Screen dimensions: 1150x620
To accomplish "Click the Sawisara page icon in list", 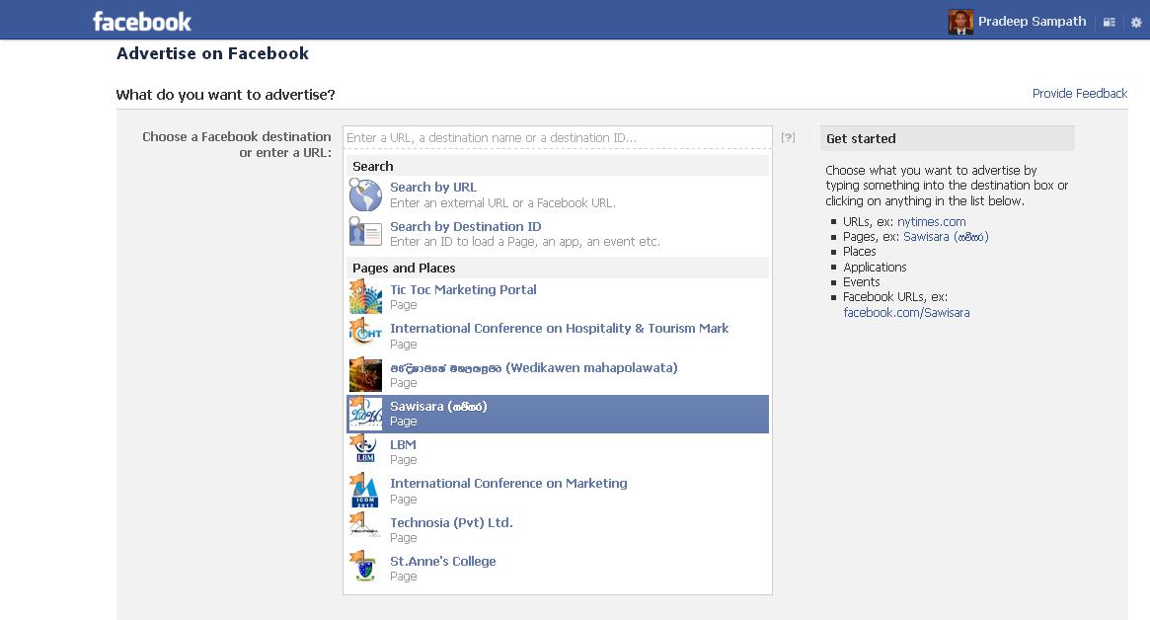I will tap(365, 413).
